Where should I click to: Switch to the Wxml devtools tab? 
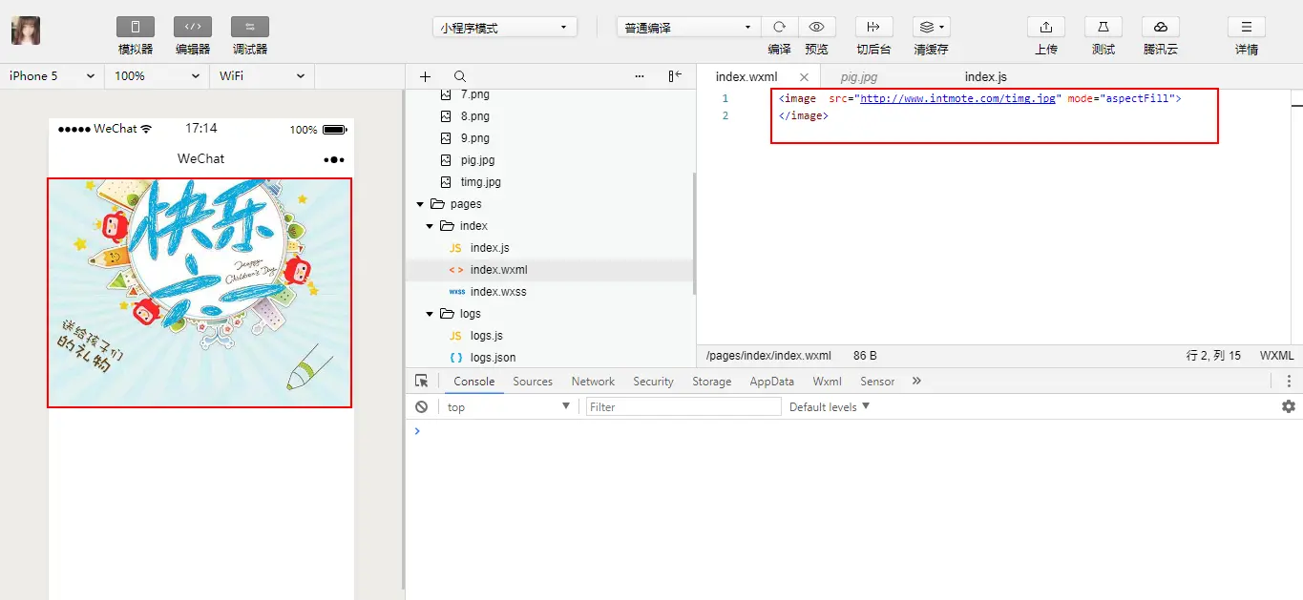click(827, 382)
